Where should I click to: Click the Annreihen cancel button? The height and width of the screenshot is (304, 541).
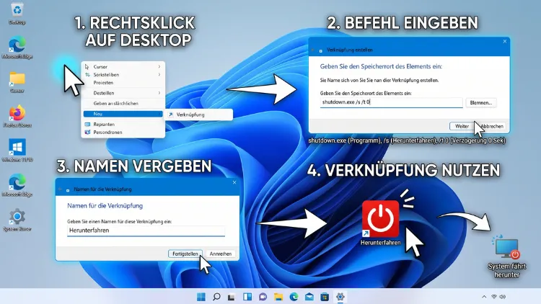click(221, 254)
